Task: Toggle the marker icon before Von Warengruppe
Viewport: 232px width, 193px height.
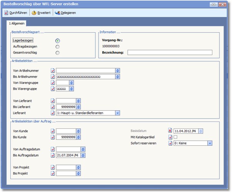Action: (x=53, y=83)
